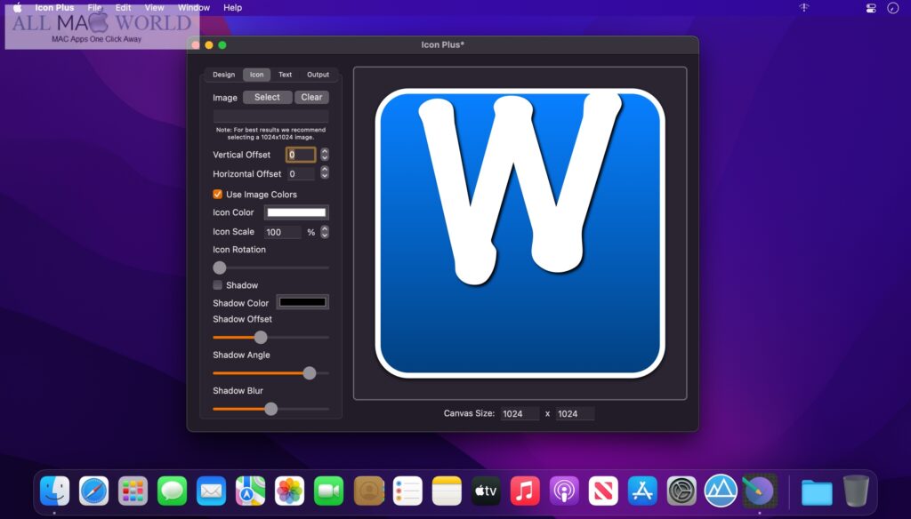
Task: Click the Canvas Size height field
Action: click(575, 413)
